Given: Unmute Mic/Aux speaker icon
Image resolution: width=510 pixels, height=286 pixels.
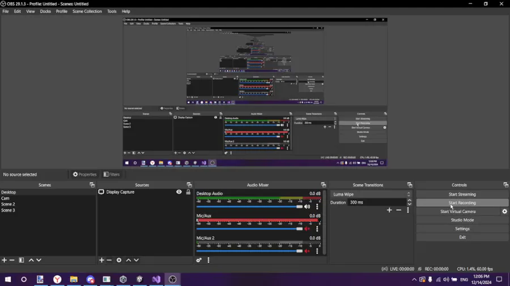Looking at the screenshot, I should 307,229.
